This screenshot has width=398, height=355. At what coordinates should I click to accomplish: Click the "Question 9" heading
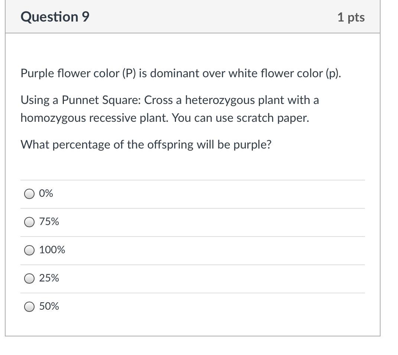pyautogui.click(x=55, y=17)
